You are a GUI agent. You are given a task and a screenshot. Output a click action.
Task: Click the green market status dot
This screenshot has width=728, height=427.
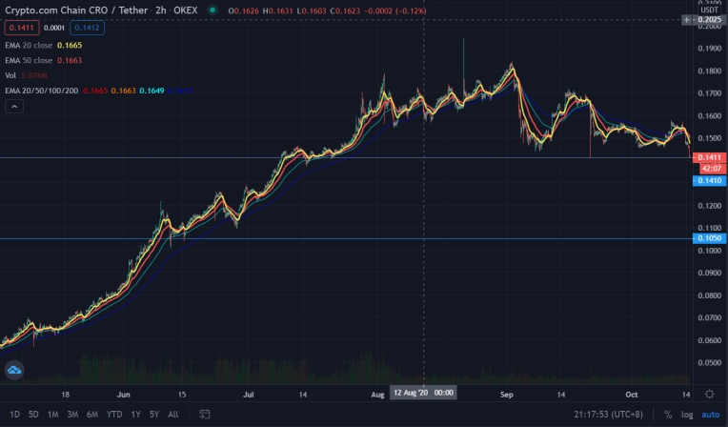212,10
